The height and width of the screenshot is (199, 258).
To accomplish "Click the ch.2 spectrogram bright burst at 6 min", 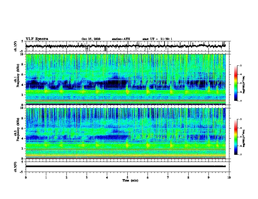I will coord(148,145).
